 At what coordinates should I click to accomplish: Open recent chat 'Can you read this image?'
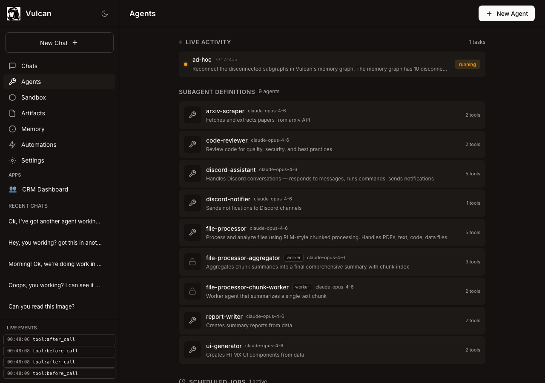pyautogui.click(x=41, y=306)
